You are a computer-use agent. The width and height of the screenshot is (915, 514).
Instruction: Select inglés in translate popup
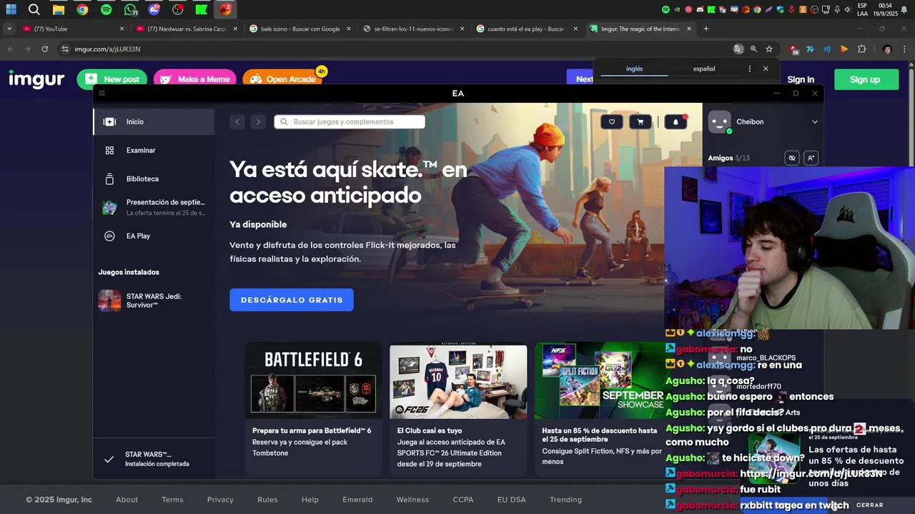[x=634, y=69]
